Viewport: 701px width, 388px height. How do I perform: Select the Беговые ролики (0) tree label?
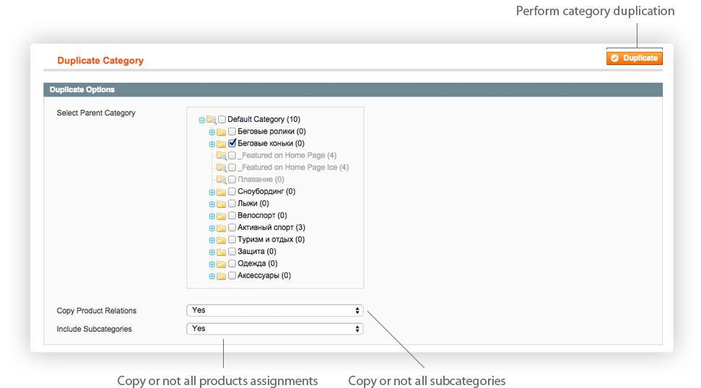pos(272,131)
